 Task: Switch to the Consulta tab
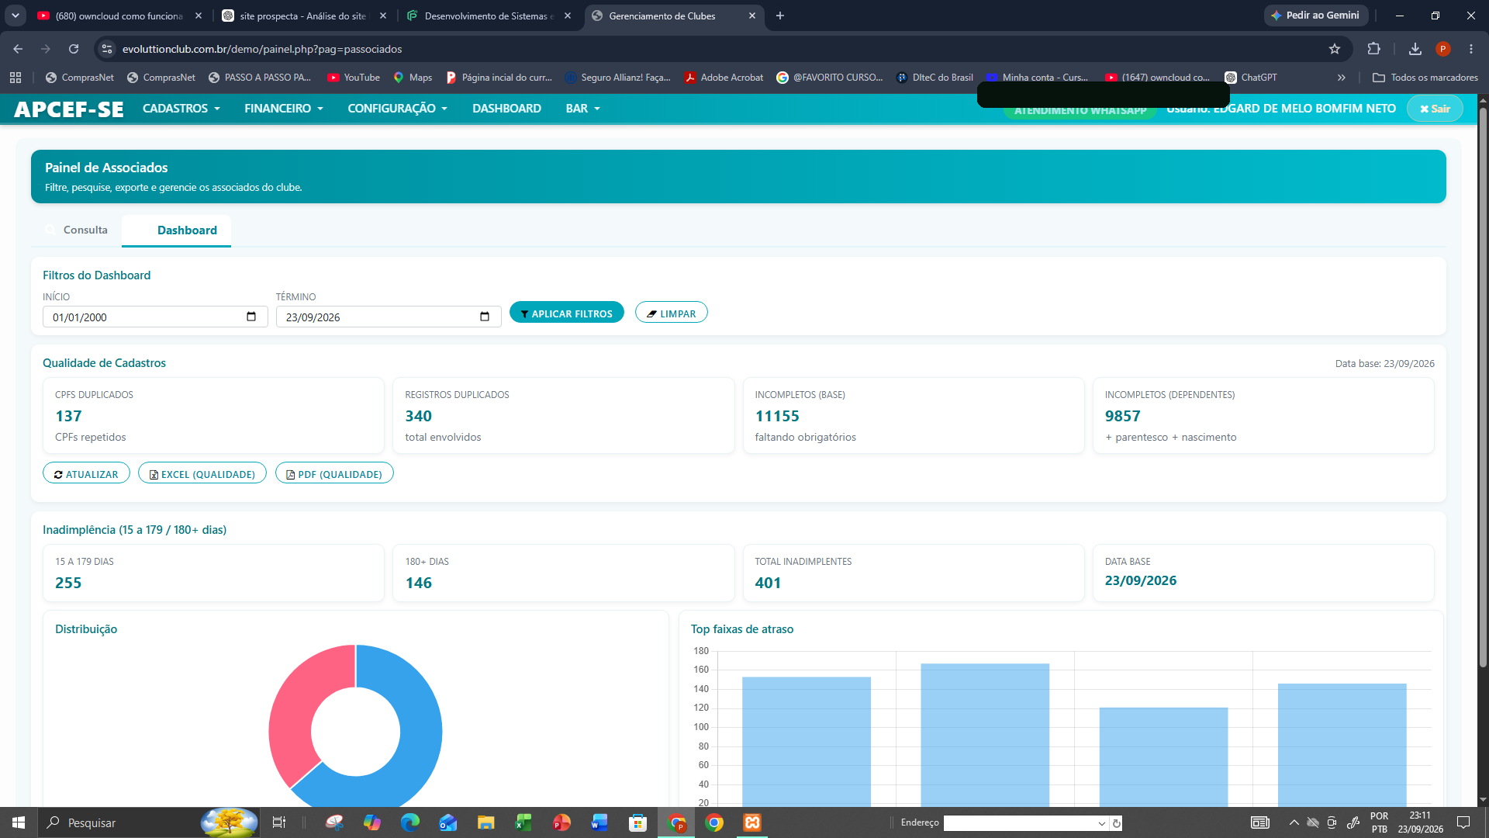point(77,230)
